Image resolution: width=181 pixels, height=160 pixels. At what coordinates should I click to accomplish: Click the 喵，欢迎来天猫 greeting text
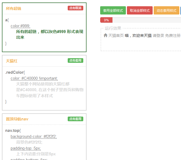[138, 35]
